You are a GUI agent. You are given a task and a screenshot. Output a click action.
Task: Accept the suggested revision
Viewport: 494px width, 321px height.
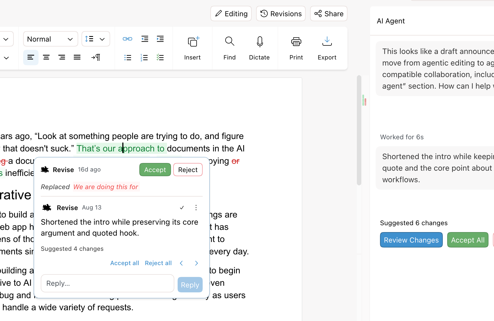(x=155, y=170)
